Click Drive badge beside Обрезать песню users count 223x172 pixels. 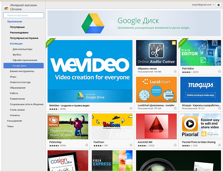[175, 72]
